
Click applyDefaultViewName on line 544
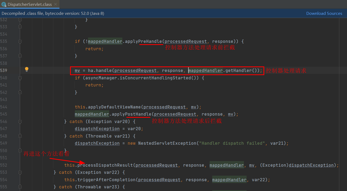pyautogui.click(x=114, y=107)
